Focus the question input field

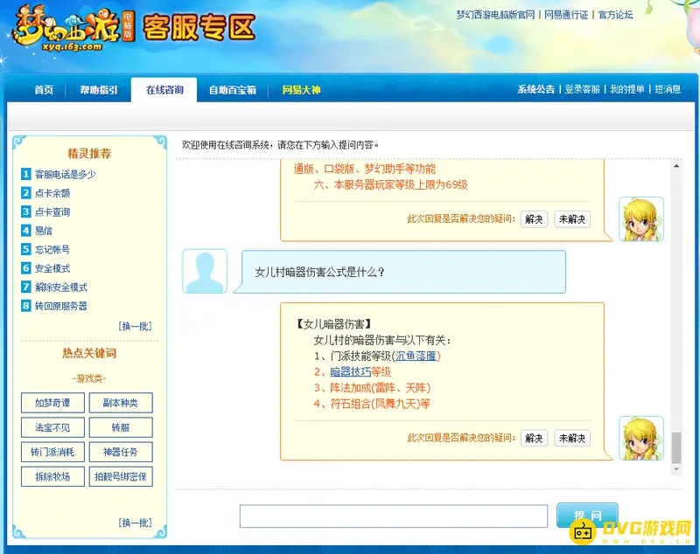[394, 516]
